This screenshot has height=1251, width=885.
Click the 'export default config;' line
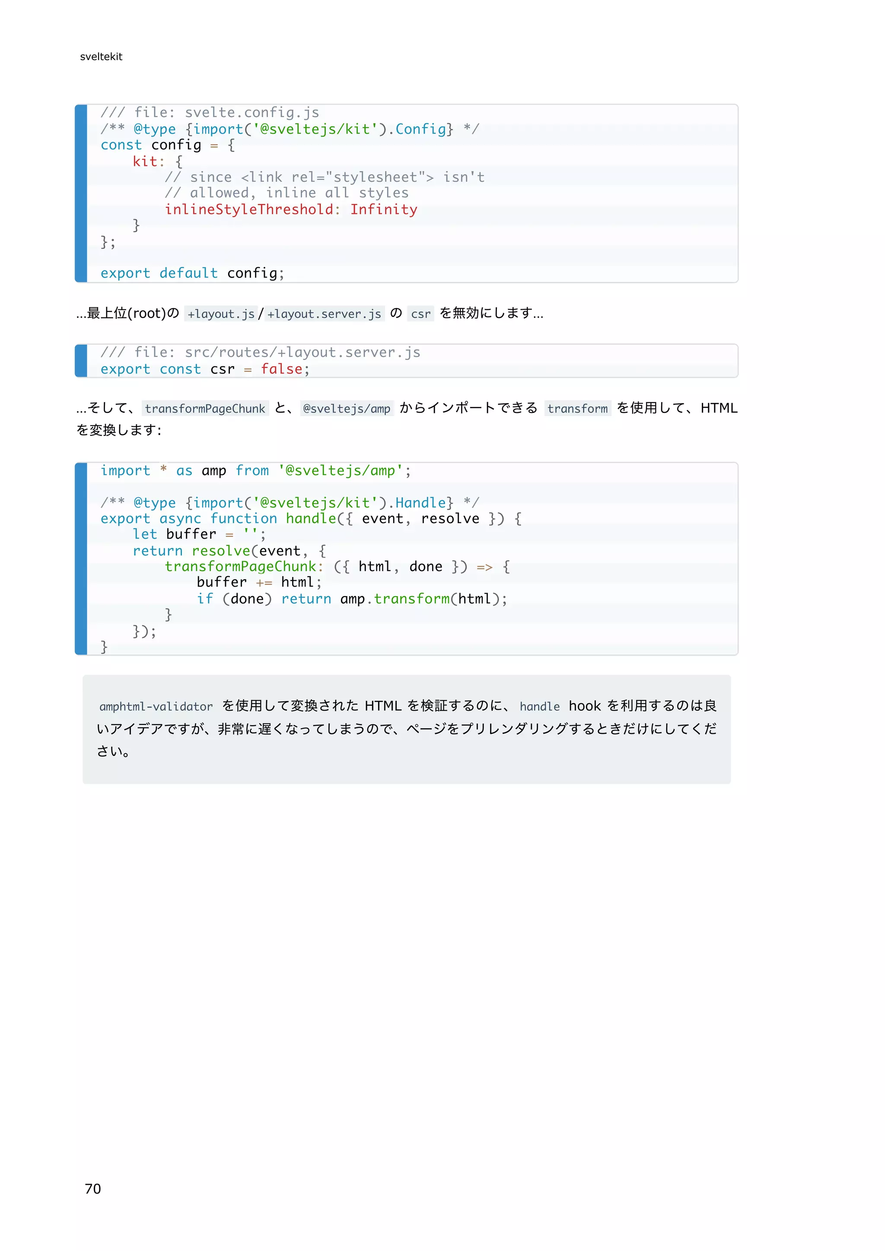point(192,273)
